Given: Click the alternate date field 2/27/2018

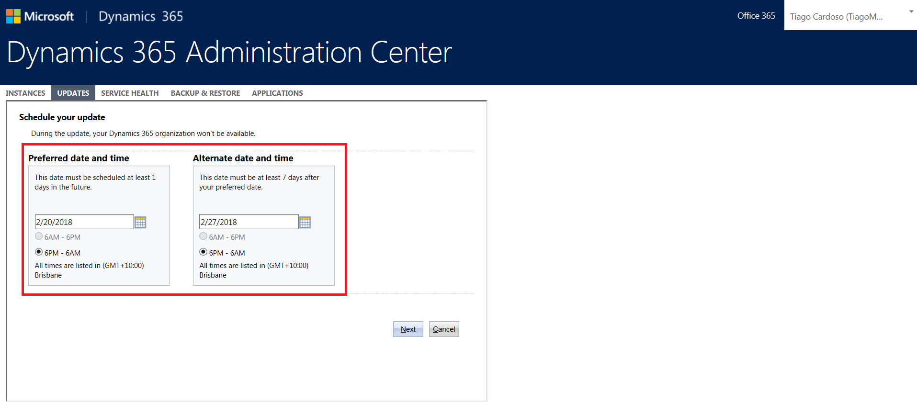Looking at the screenshot, I should 249,222.
